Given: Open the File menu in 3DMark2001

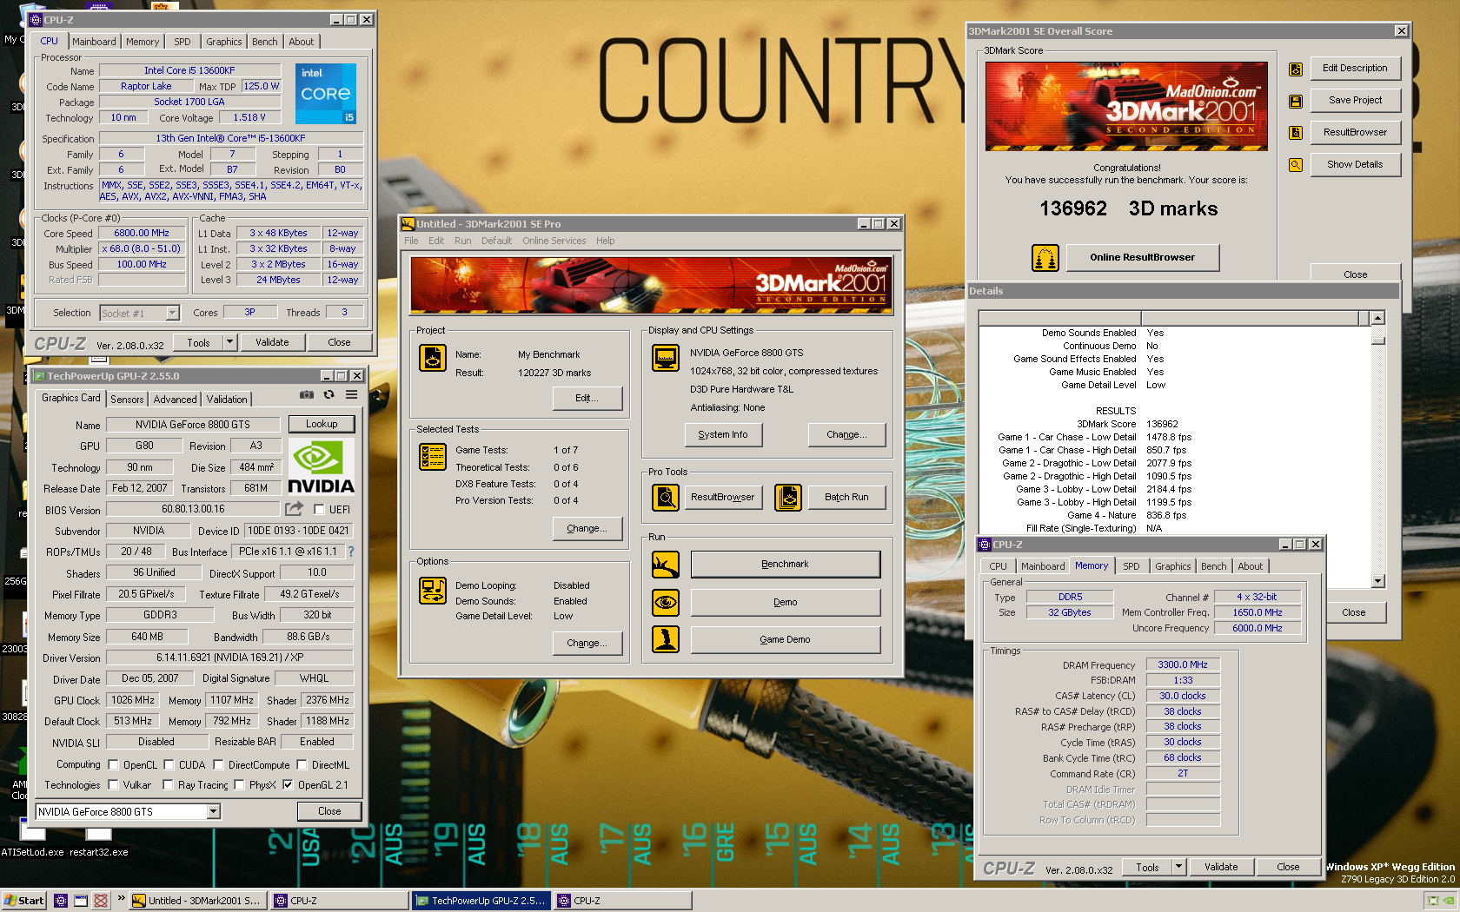Looking at the screenshot, I should tap(411, 241).
